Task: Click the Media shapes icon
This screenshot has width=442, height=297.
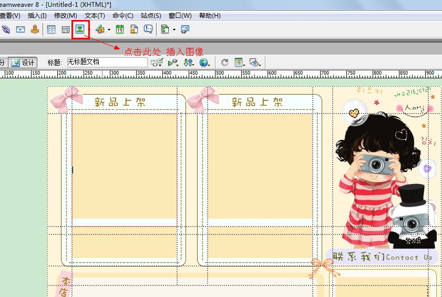Action: [x=100, y=29]
